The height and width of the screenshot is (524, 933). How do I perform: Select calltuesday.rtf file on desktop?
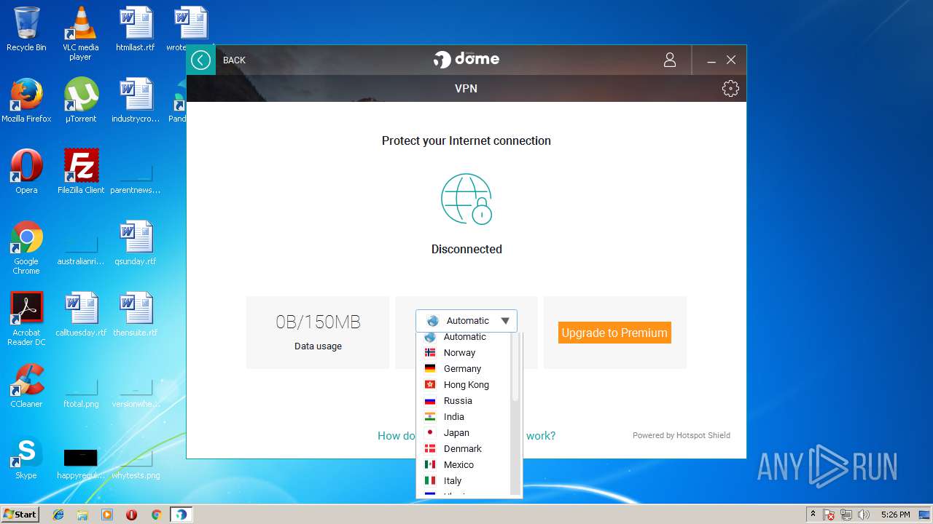(81, 314)
